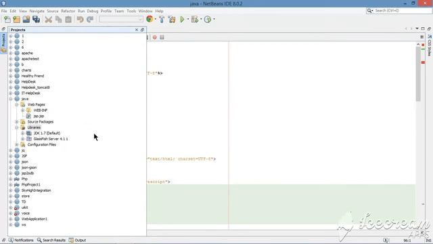Open the Window menu
433x244 pixels.
click(x=145, y=11)
